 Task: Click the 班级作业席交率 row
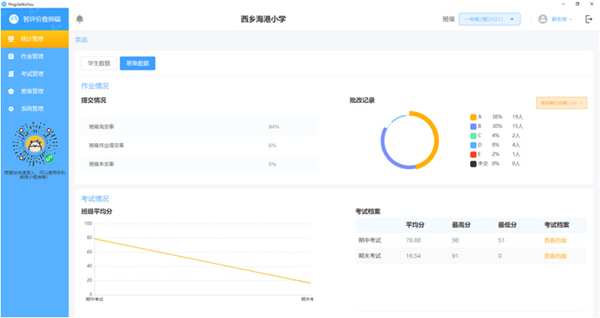pyautogui.click(x=199, y=146)
